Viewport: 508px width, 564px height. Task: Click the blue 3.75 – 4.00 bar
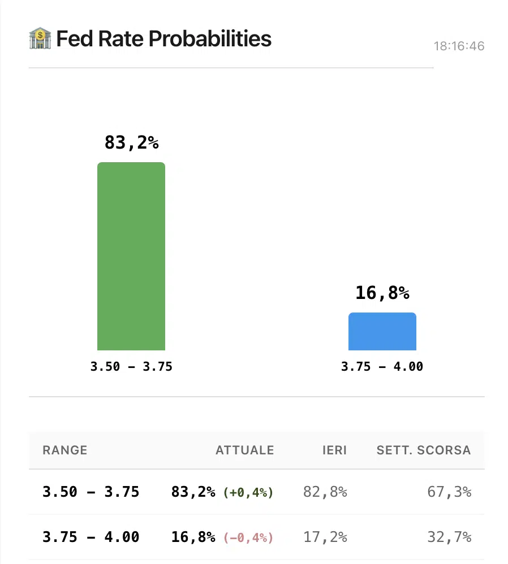click(x=382, y=332)
